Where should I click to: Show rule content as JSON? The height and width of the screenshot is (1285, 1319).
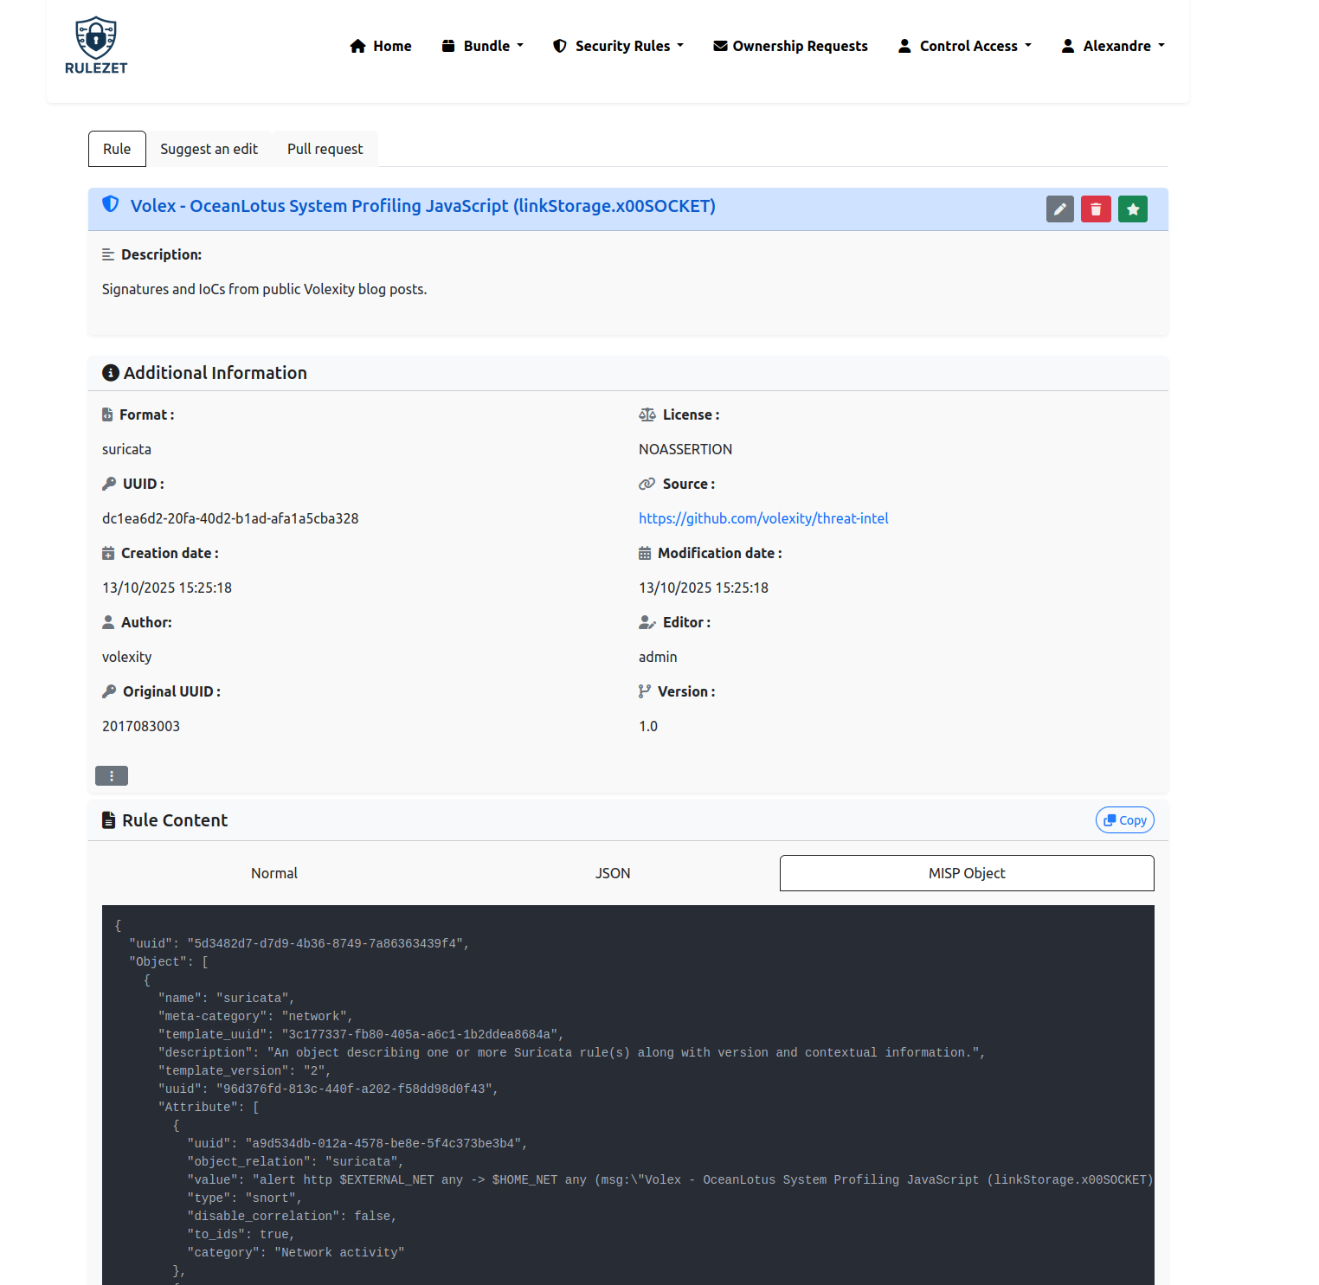click(x=613, y=873)
